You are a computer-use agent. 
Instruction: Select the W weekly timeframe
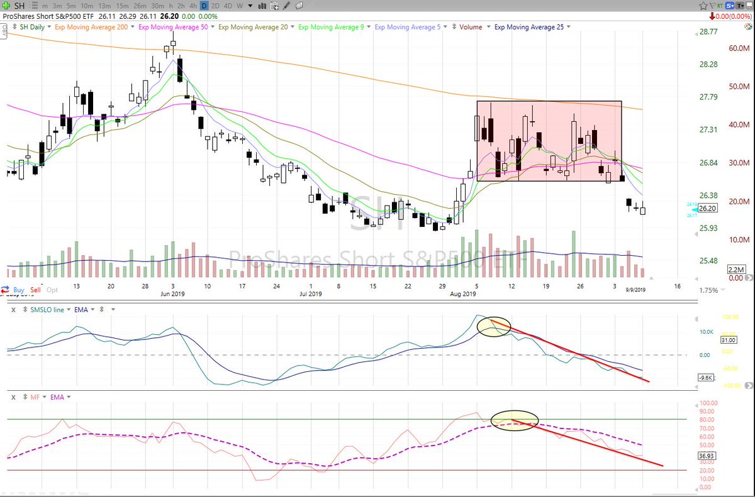click(240, 6)
